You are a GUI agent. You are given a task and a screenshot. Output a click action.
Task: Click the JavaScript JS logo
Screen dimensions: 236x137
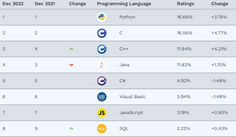pos(102,113)
